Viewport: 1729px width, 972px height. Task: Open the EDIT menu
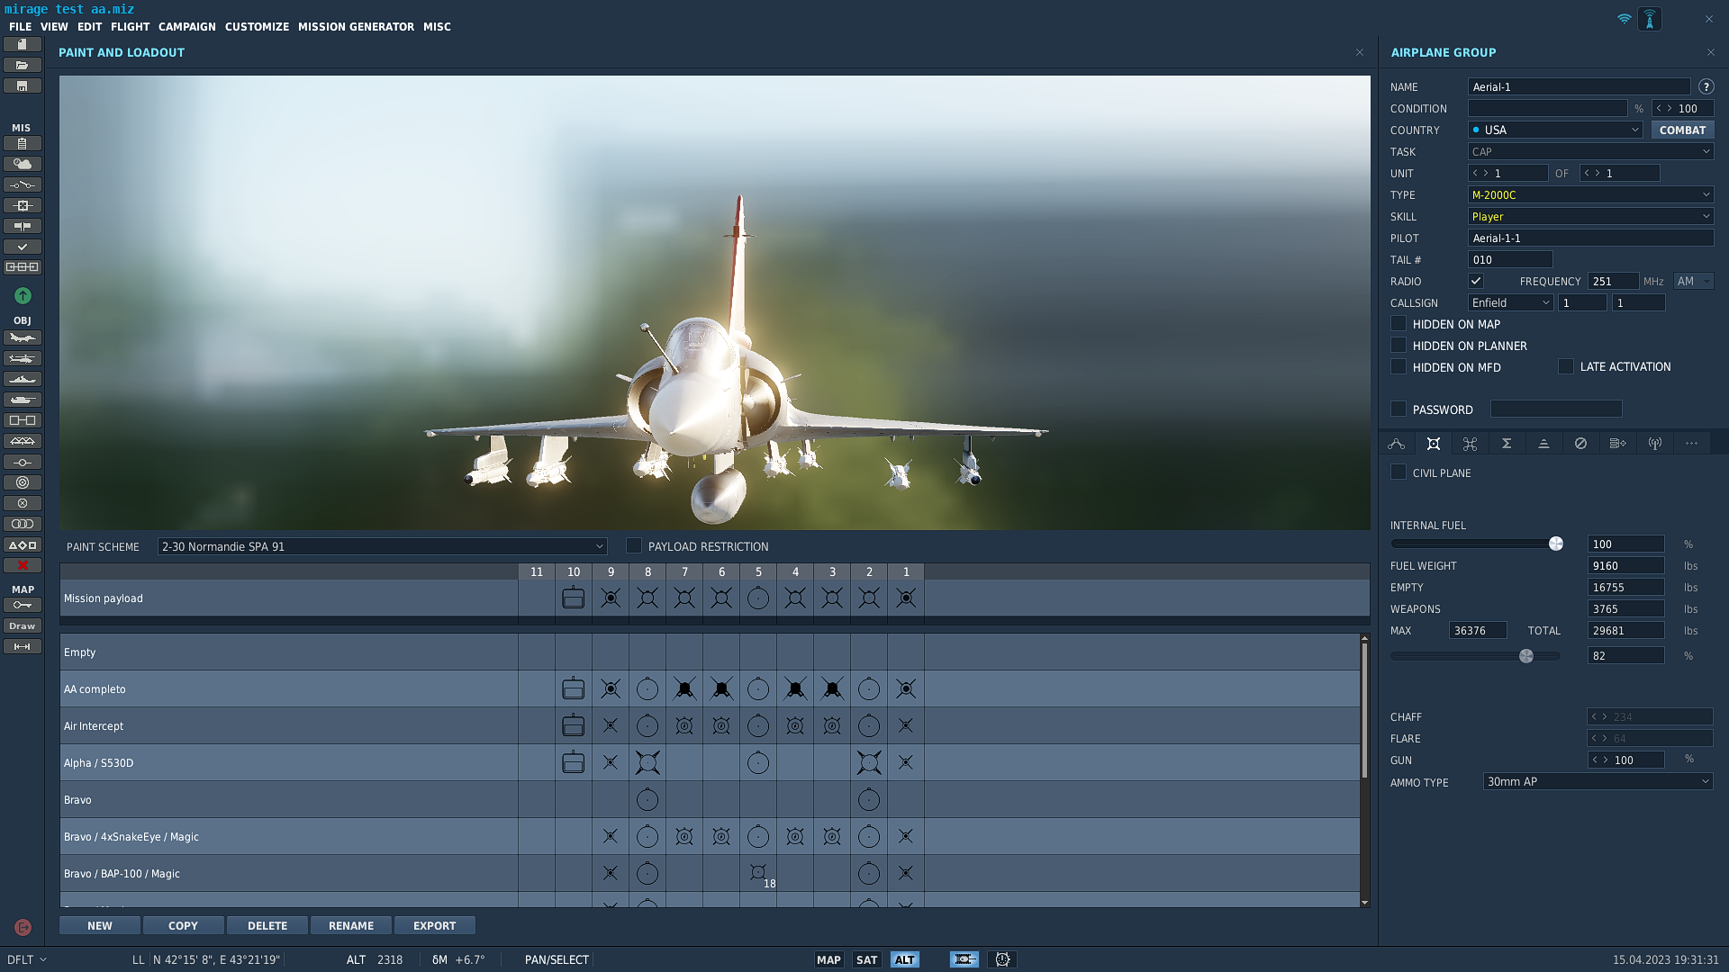point(89,27)
